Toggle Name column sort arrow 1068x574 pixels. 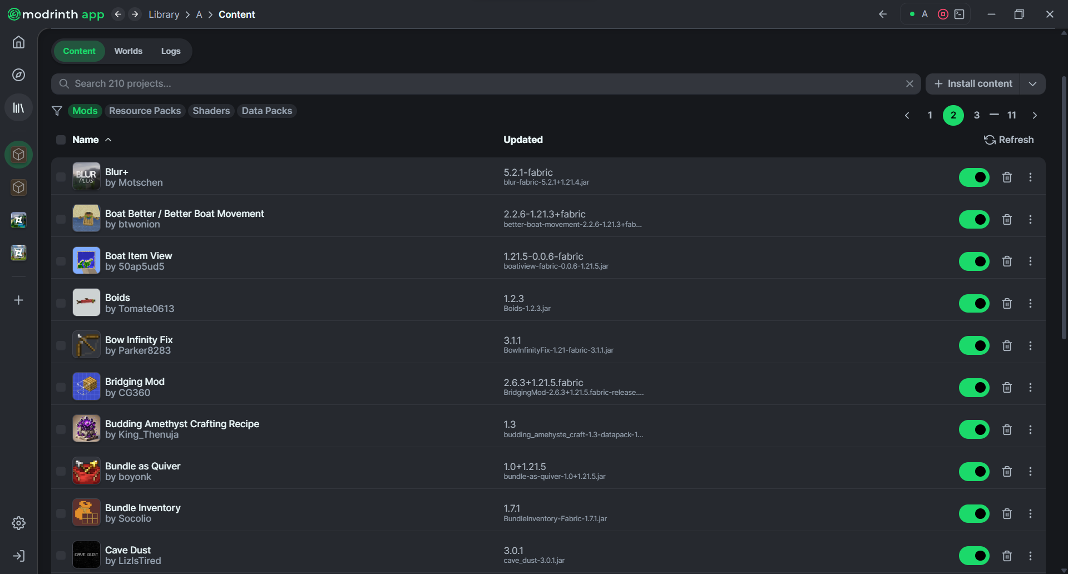point(108,140)
